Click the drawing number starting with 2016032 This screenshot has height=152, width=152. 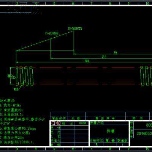pyautogui.click(x=144, y=134)
